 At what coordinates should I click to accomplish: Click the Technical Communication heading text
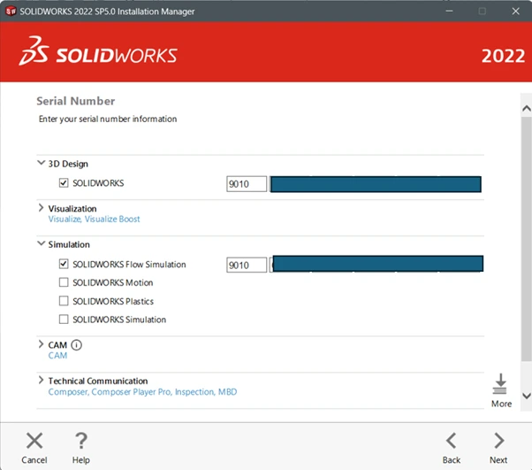coord(98,381)
